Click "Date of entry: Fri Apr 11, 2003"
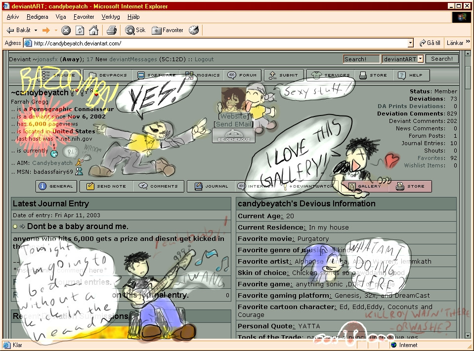 point(56,215)
